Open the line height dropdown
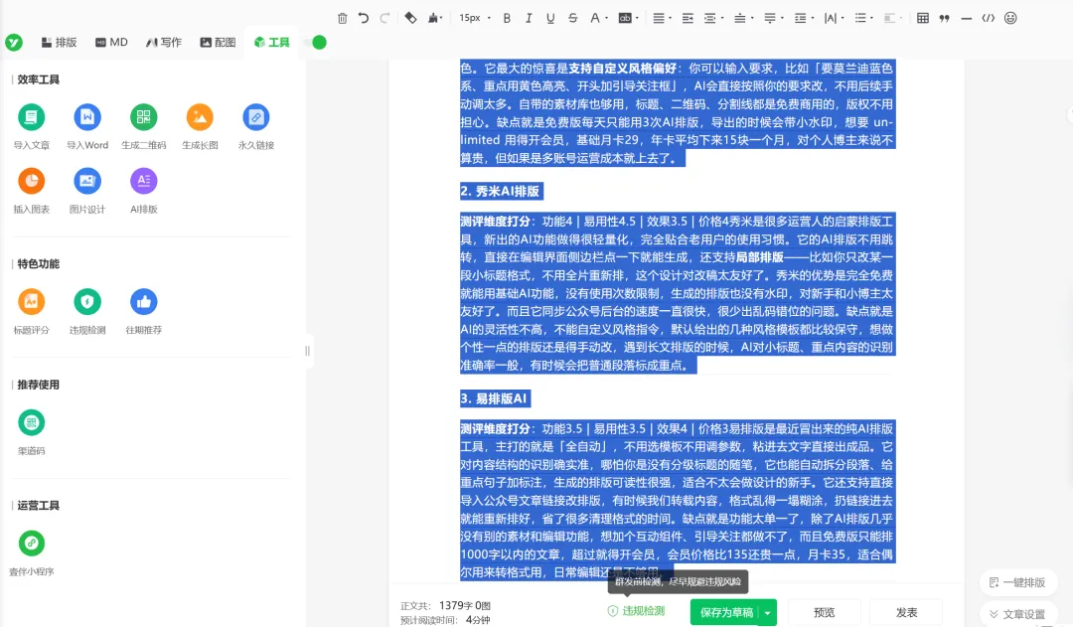This screenshot has width=1073, height=627. [x=804, y=19]
